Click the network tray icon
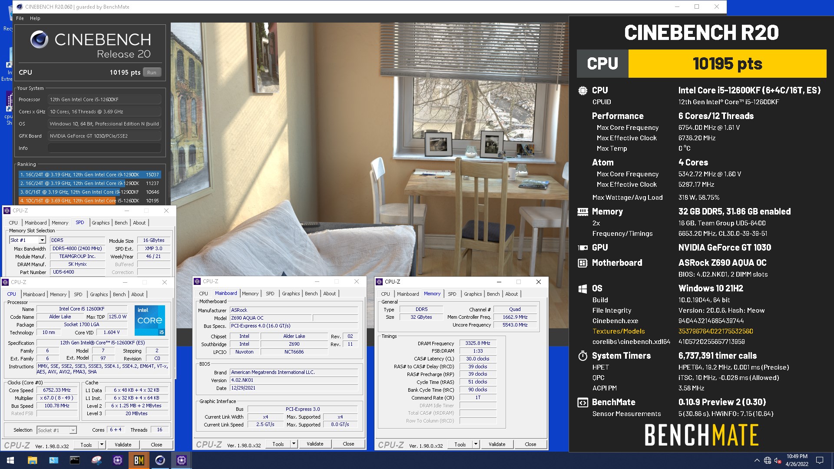The height and width of the screenshot is (469, 834). pos(768,460)
